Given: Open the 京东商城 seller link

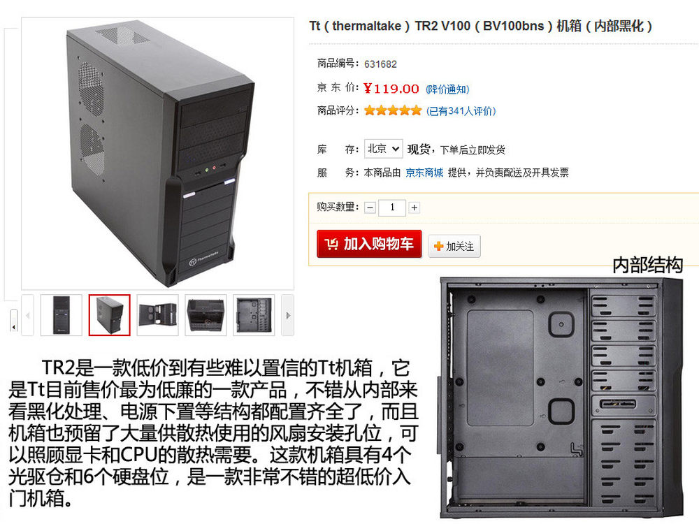Looking at the screenshot, I should (424, 173).
